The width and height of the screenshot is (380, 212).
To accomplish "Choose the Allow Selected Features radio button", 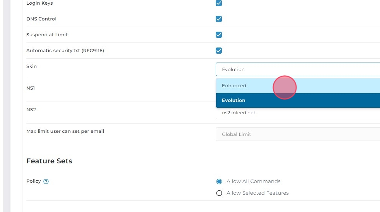I will (x=219, y=193).
